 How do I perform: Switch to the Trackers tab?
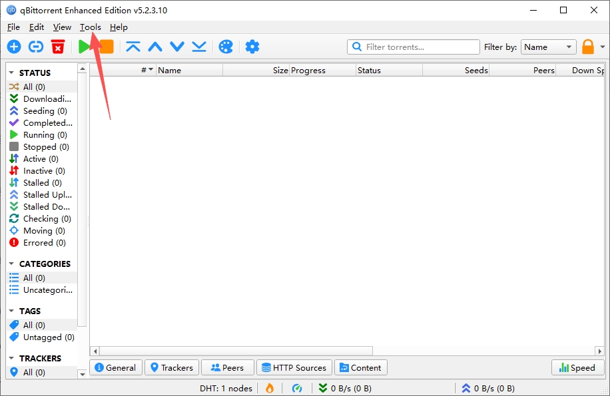click(x=172, y=367)
